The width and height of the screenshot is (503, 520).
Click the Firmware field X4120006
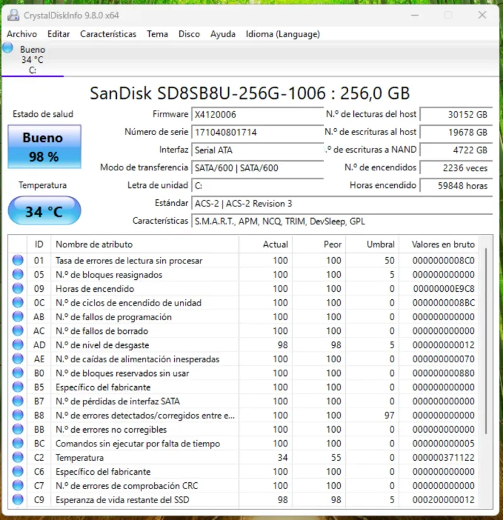click(x=257, y=114)
